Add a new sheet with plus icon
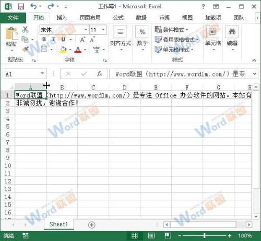The image size is (261, 241). (x=92, y=225)
